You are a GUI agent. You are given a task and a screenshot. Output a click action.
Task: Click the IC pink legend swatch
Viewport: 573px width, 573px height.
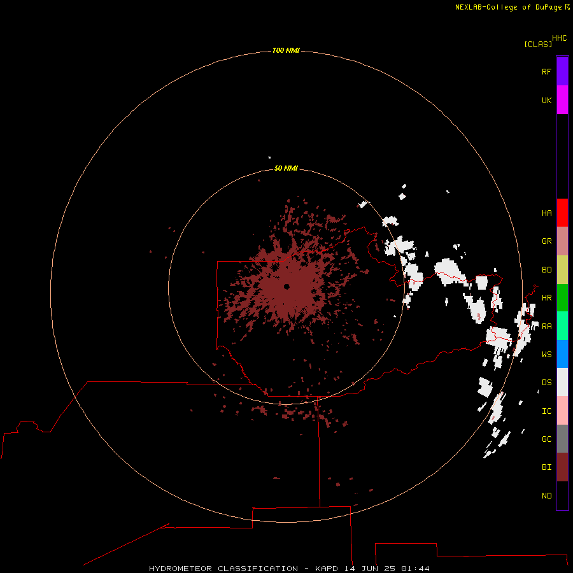(562, 411)
